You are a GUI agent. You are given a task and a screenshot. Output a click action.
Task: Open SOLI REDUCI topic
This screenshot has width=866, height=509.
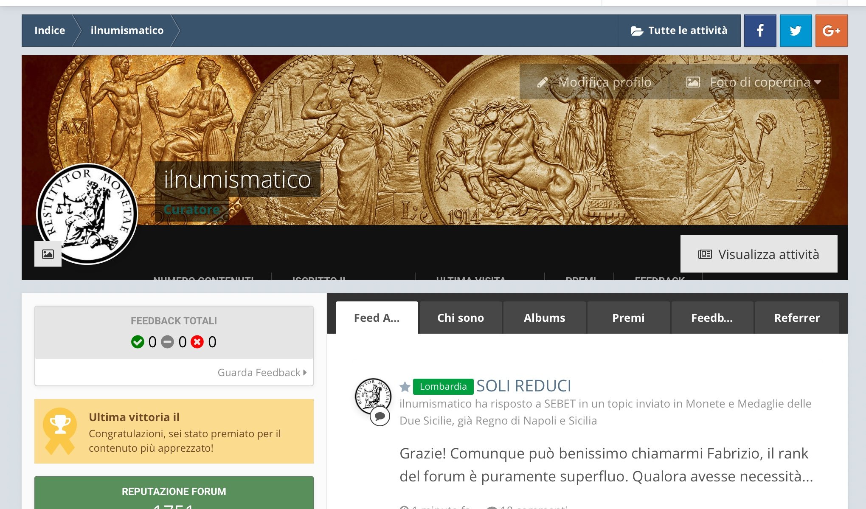[x=524, y=386]
